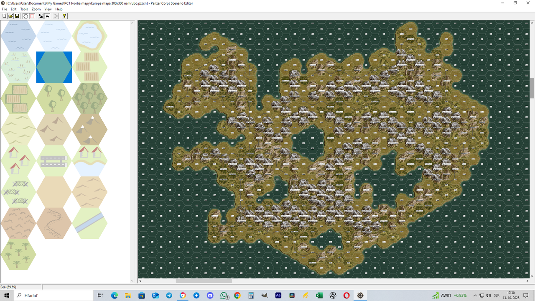Toggle the pink square toolbar button
535x301 pixels.
click(32, 16)
